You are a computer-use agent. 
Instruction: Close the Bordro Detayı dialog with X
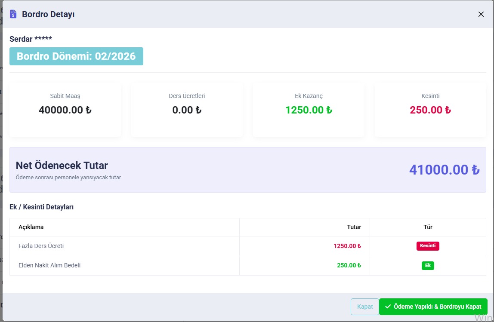coord(481,14)
